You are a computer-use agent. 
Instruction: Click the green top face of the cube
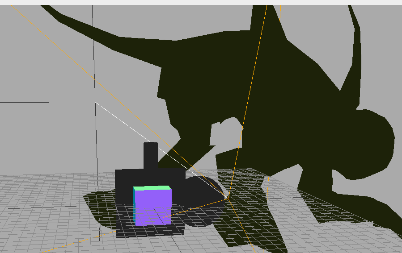point(152,188)
